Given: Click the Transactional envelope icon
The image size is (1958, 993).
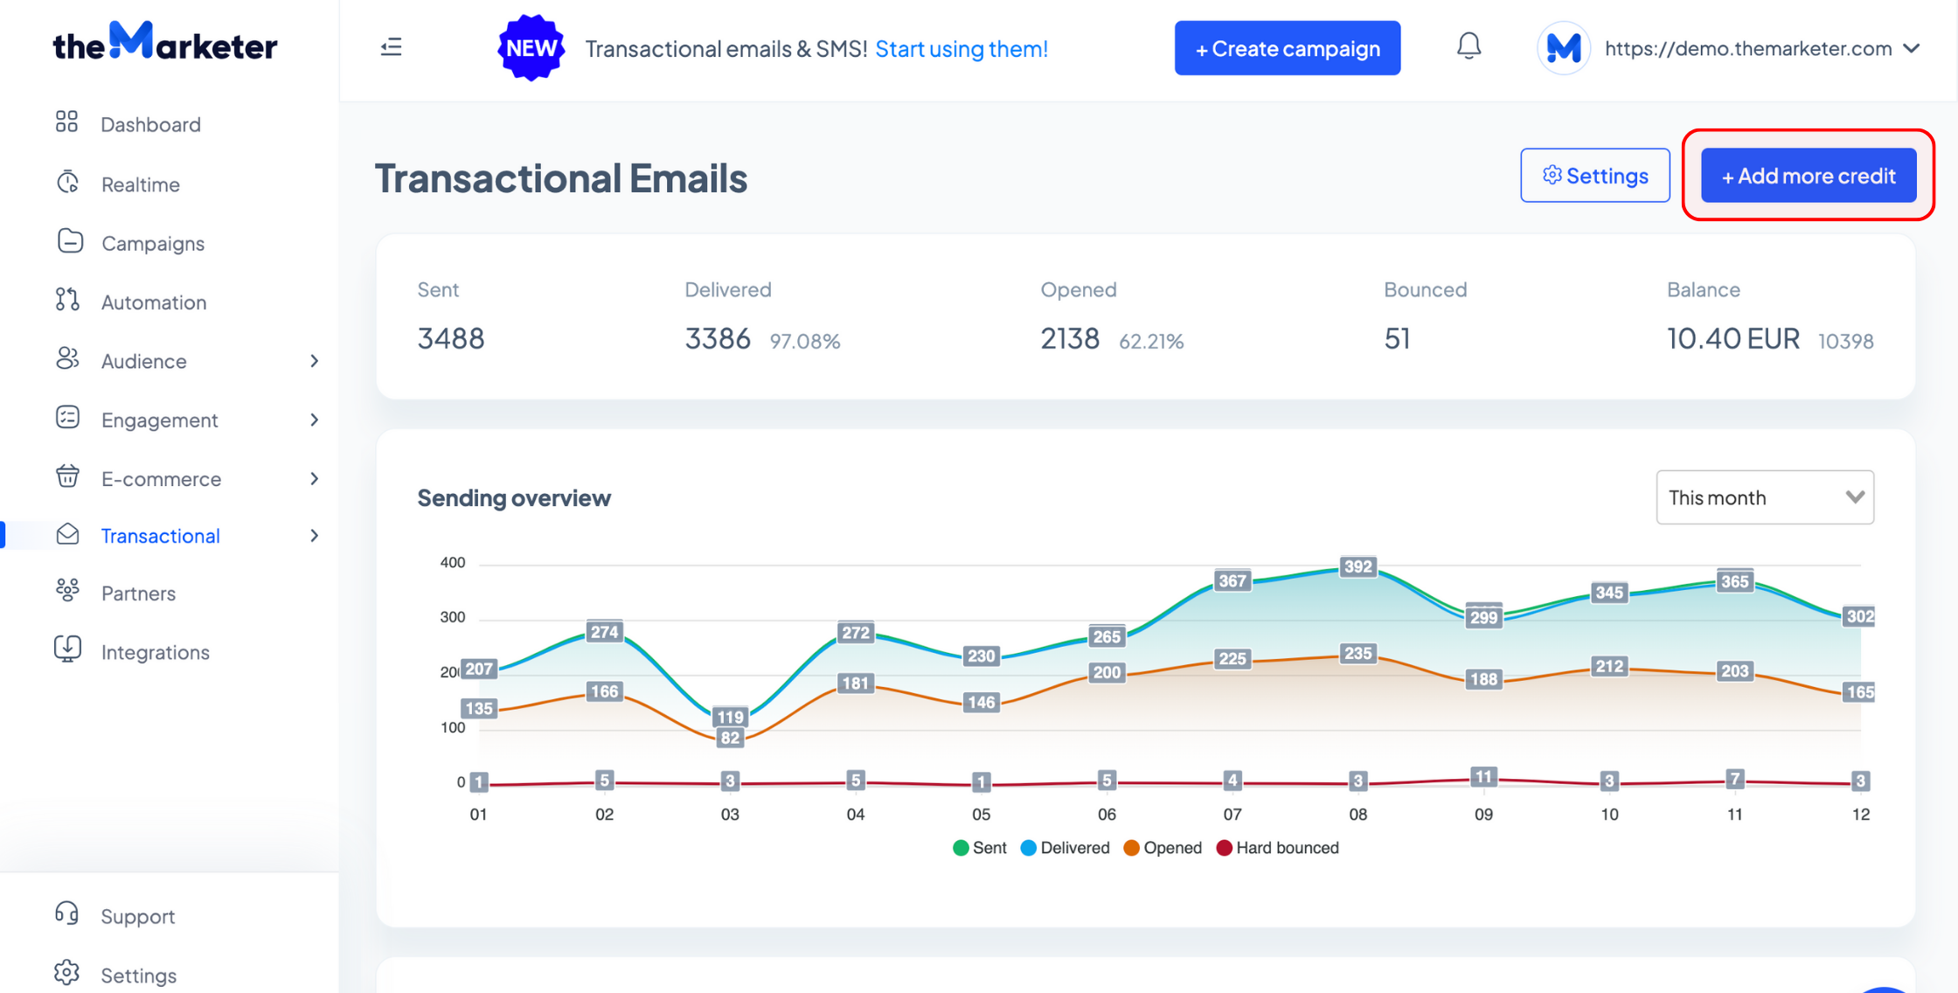Looking at the screenshot, I should coord(67,534).
